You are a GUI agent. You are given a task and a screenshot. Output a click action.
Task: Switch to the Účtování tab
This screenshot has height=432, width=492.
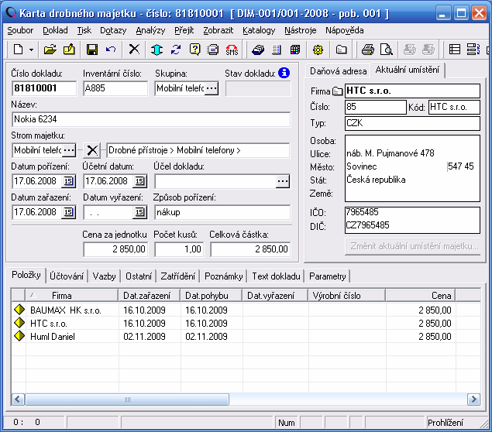tap(67, 276)
